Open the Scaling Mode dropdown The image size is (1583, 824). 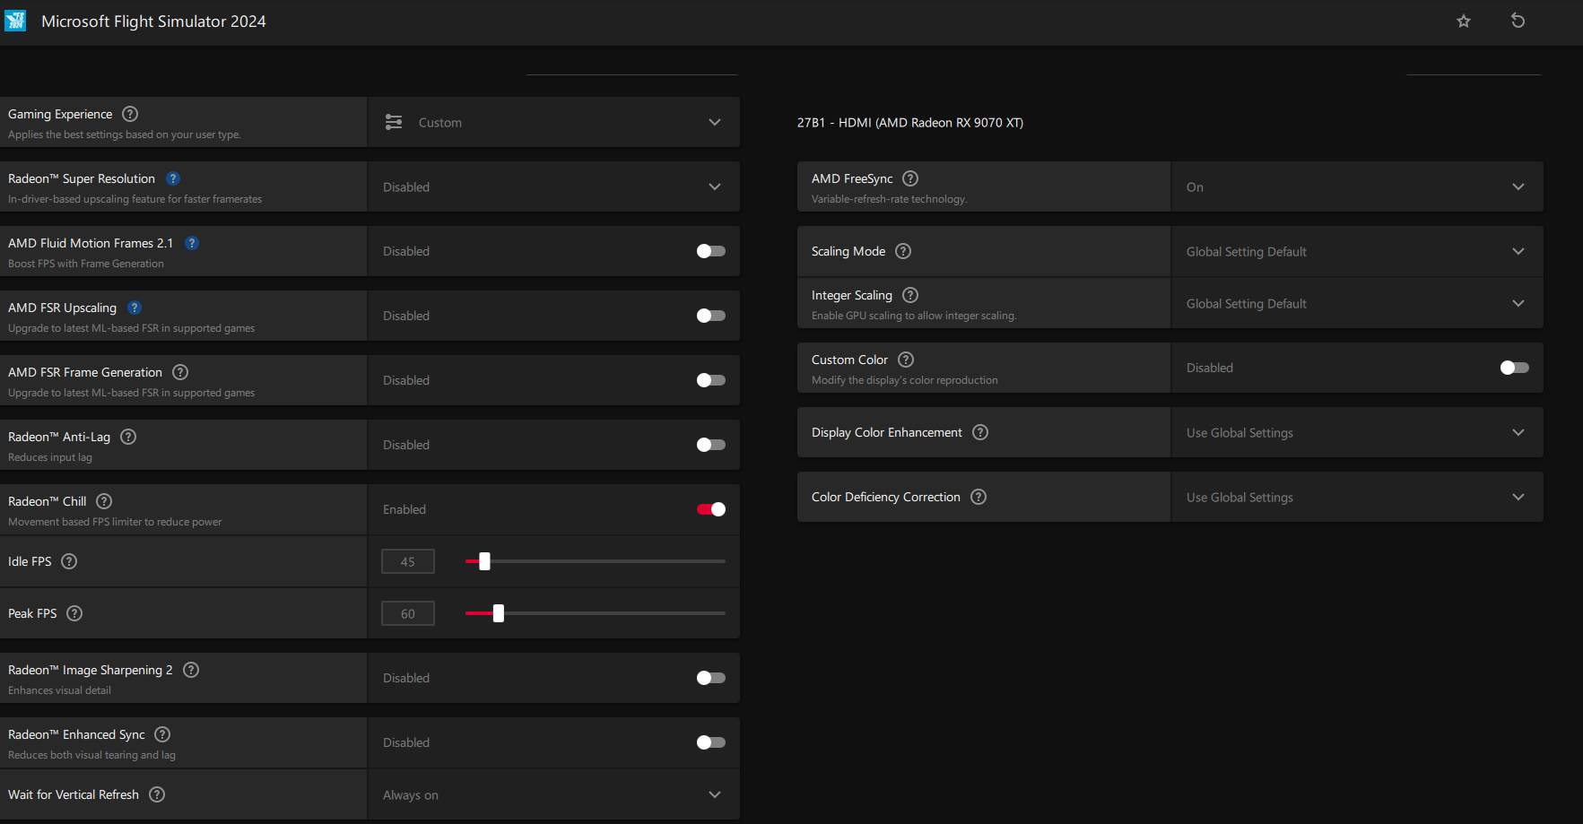[x=1356, y=251]
